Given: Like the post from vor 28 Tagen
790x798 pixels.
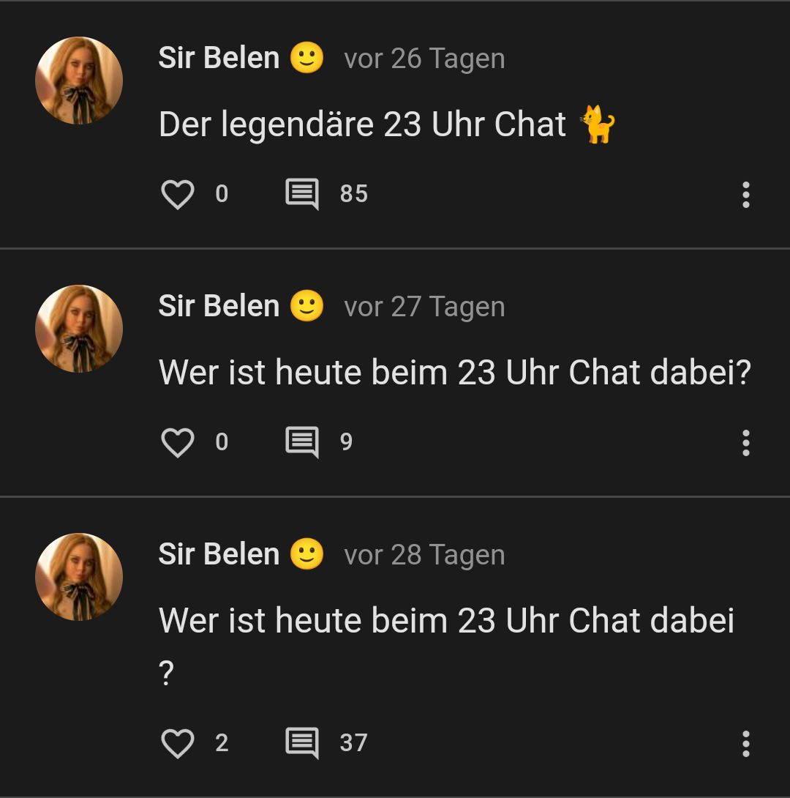Looking at the screenshot, I should point(177,744).
